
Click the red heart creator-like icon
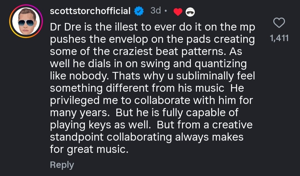coord(177,12)
